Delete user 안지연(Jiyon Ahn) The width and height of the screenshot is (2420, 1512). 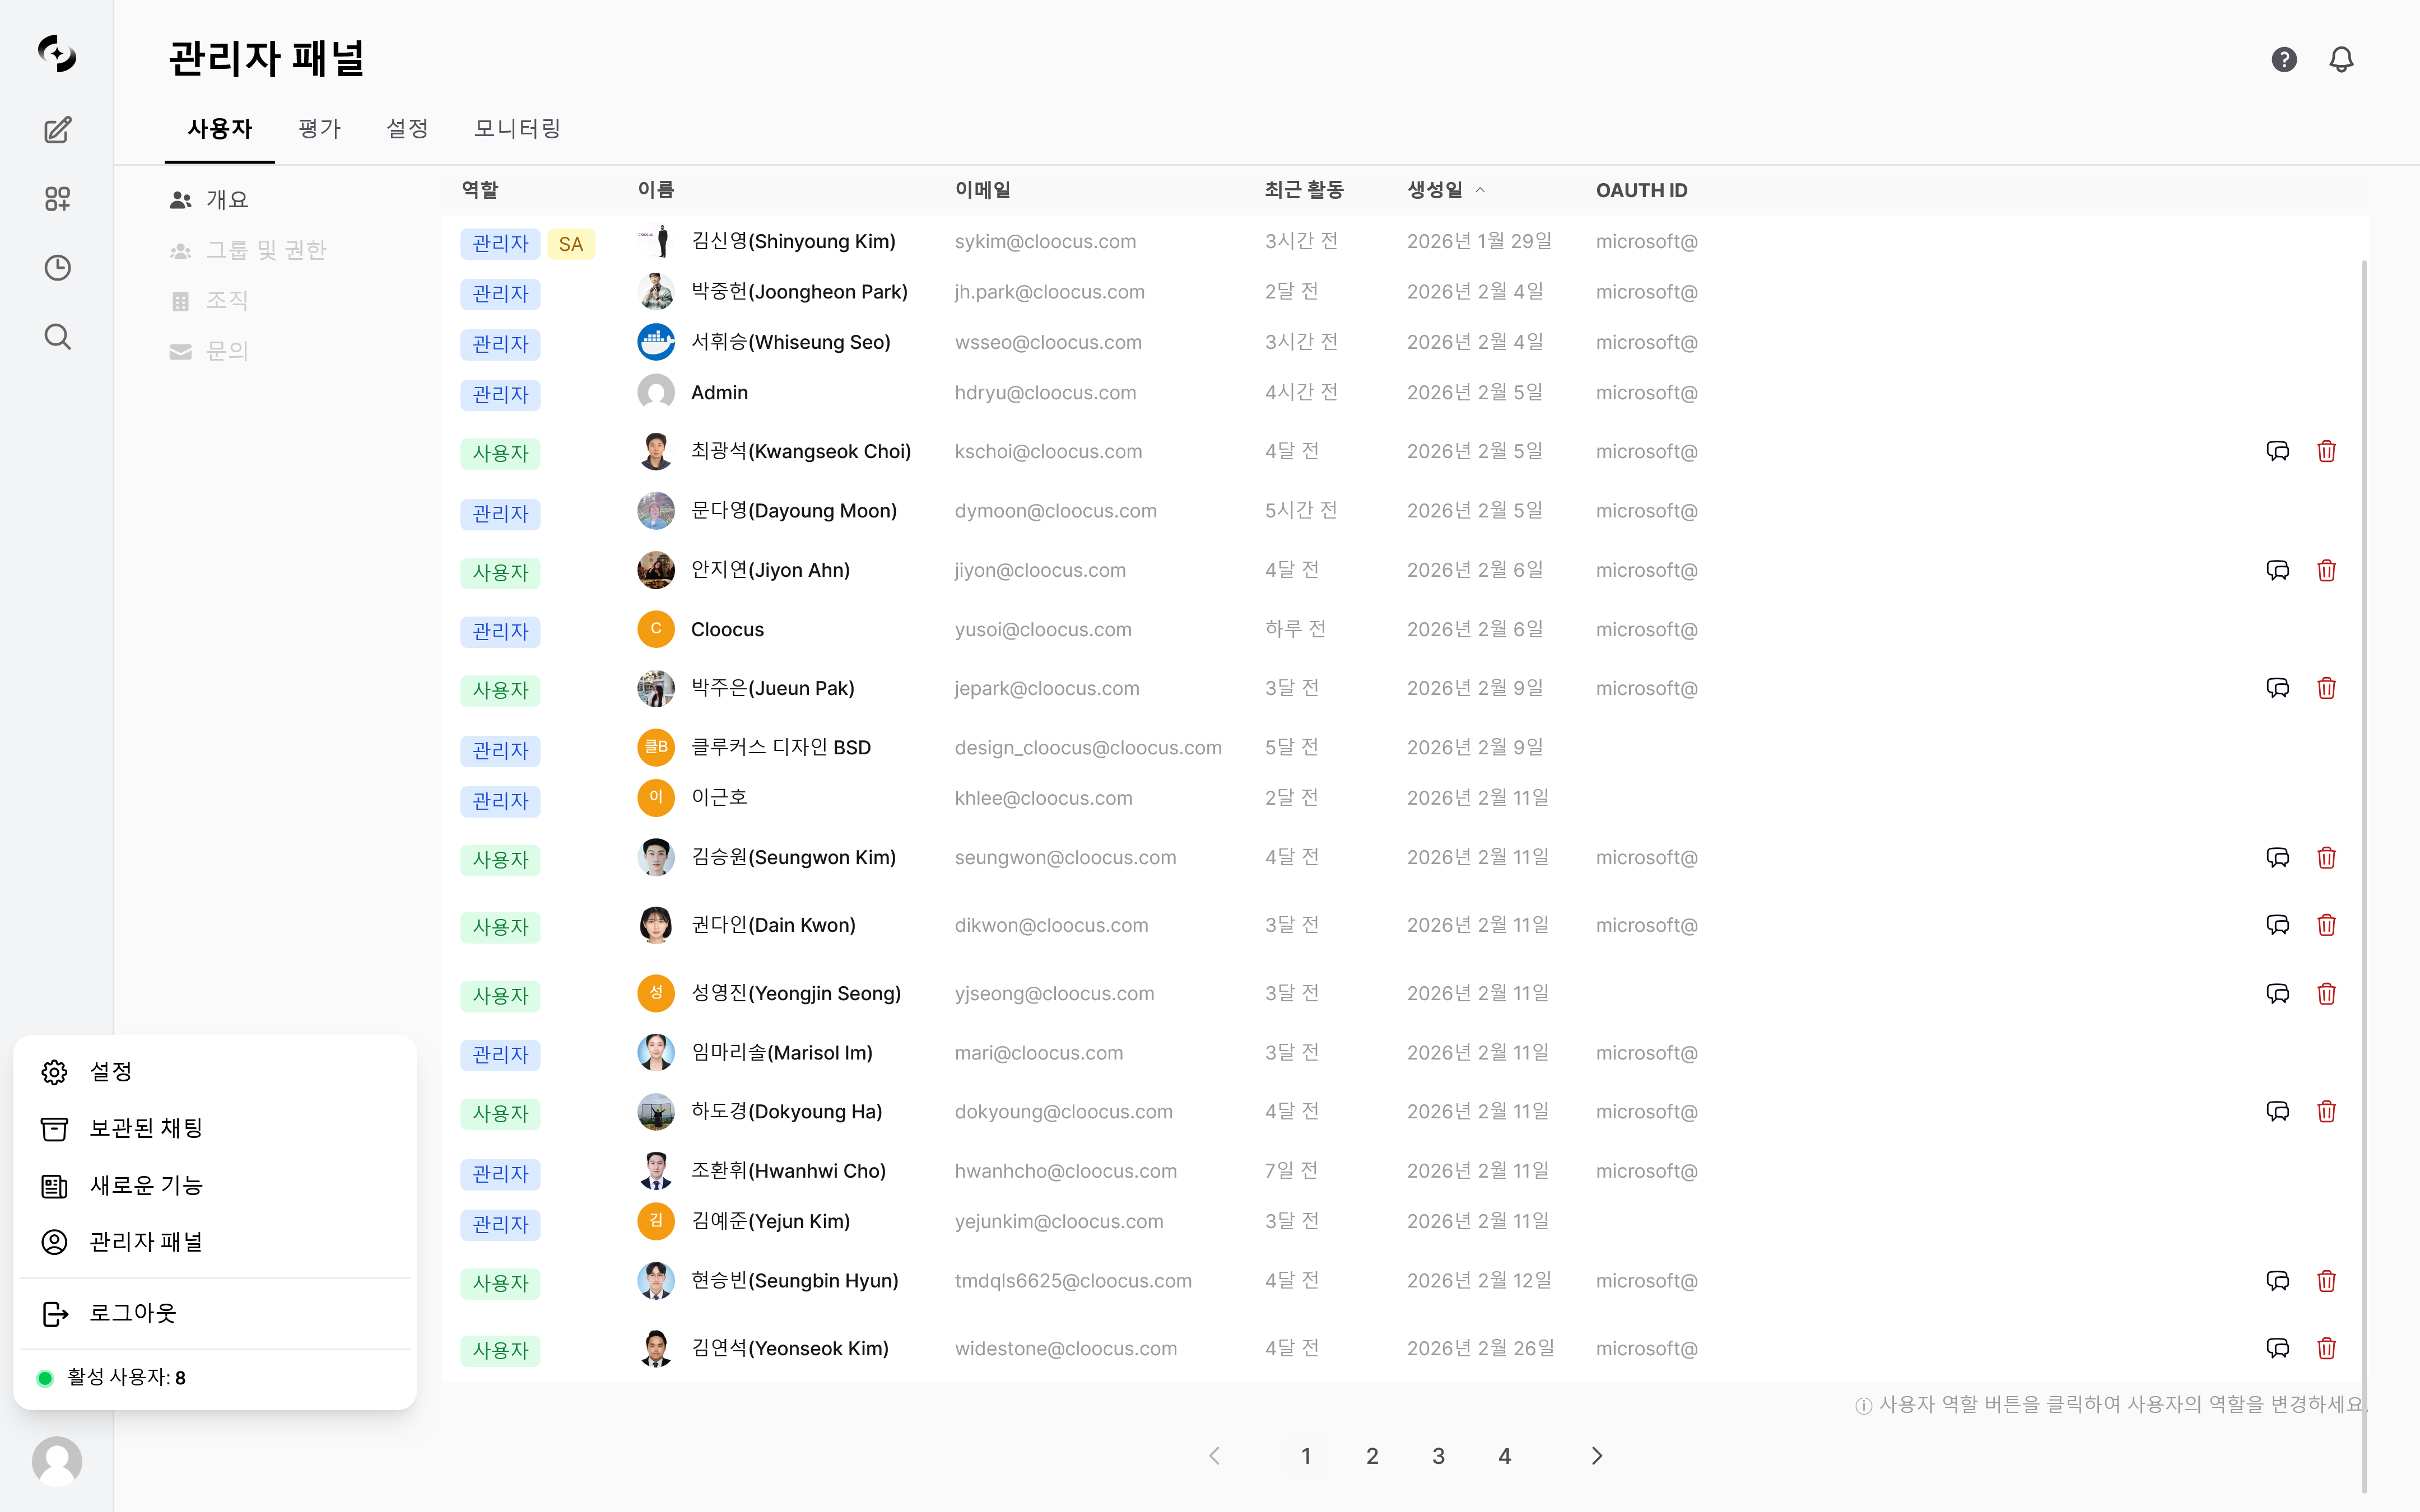(x=2327, y=570)
